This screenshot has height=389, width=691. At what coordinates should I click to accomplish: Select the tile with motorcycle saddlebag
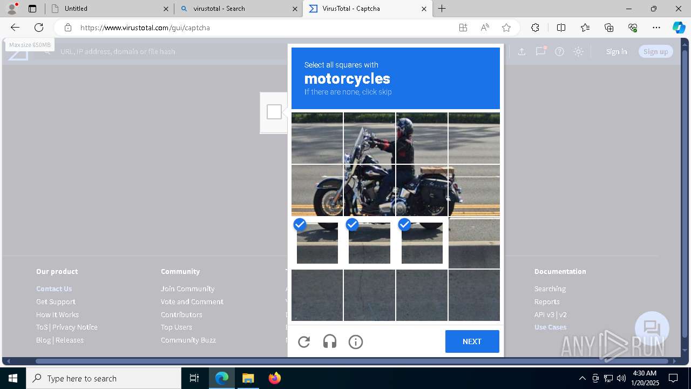pyautogui.click(x=422, y=190)
